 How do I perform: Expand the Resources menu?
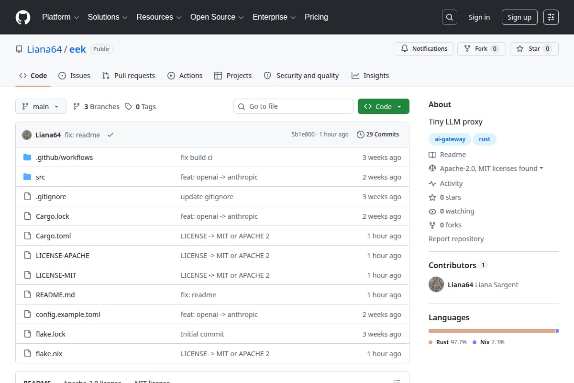pos(159,17)
